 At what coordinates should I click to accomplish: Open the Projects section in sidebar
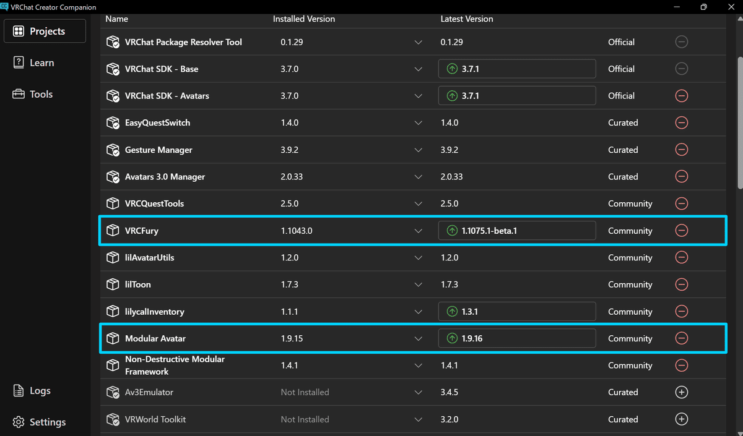pyautogui.click(x=45, y=31)
